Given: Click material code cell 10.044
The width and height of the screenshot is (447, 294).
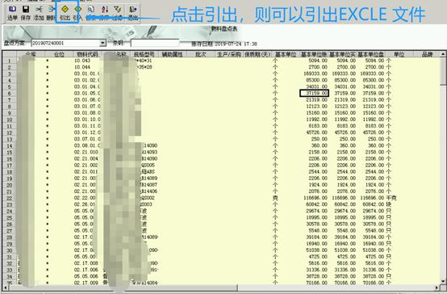Looking at the screenshot, I should [x=82, y=67].
